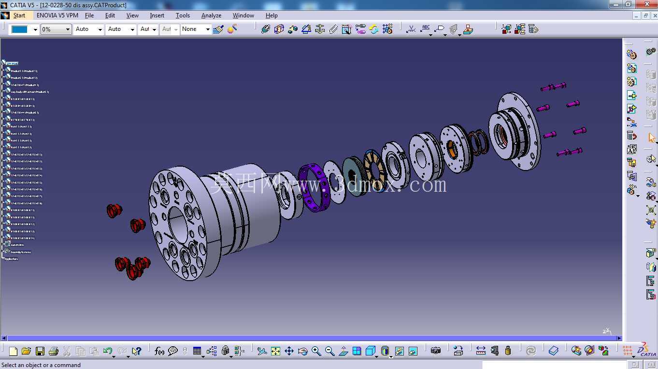Click the Zoom Out magnifier

(x=329, y=351)
